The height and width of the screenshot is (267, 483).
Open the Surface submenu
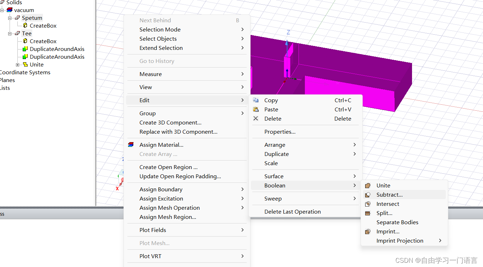(305, 176)
